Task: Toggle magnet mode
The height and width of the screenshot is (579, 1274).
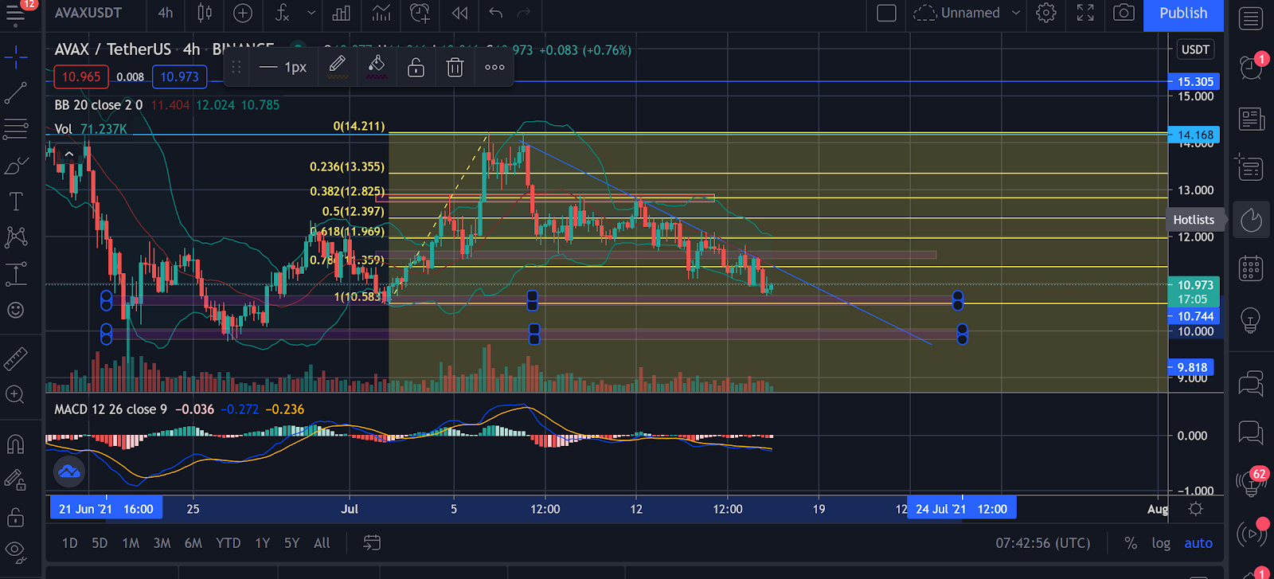Action: (x=16, y=444)
